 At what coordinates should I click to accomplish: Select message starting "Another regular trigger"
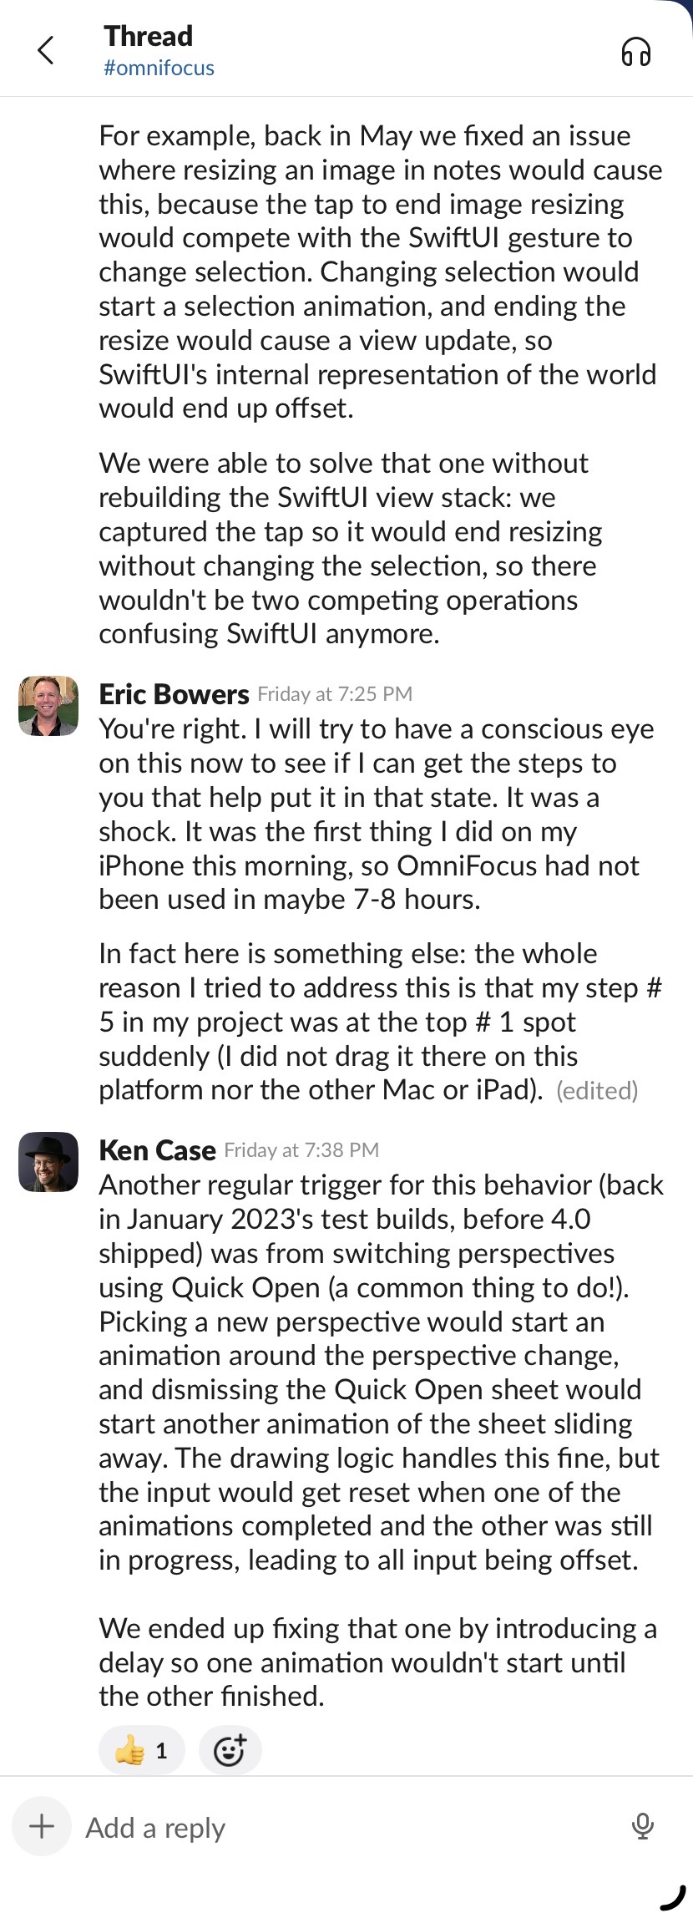coord(380,1372)
